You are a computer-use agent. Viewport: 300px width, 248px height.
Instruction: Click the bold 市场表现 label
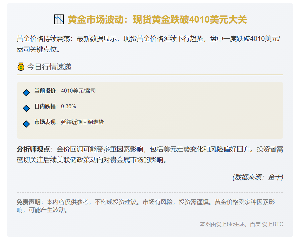coord(45,122)
